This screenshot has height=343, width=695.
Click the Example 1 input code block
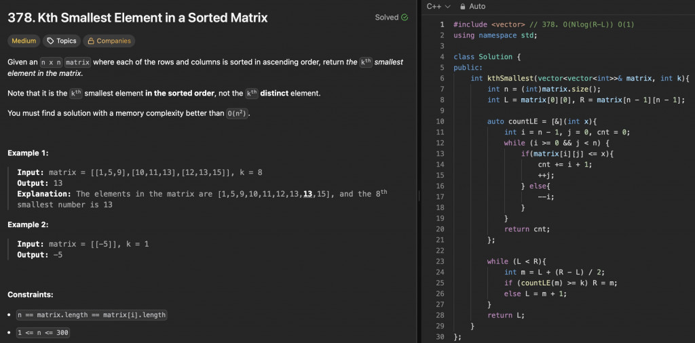(x=139, y=172)
